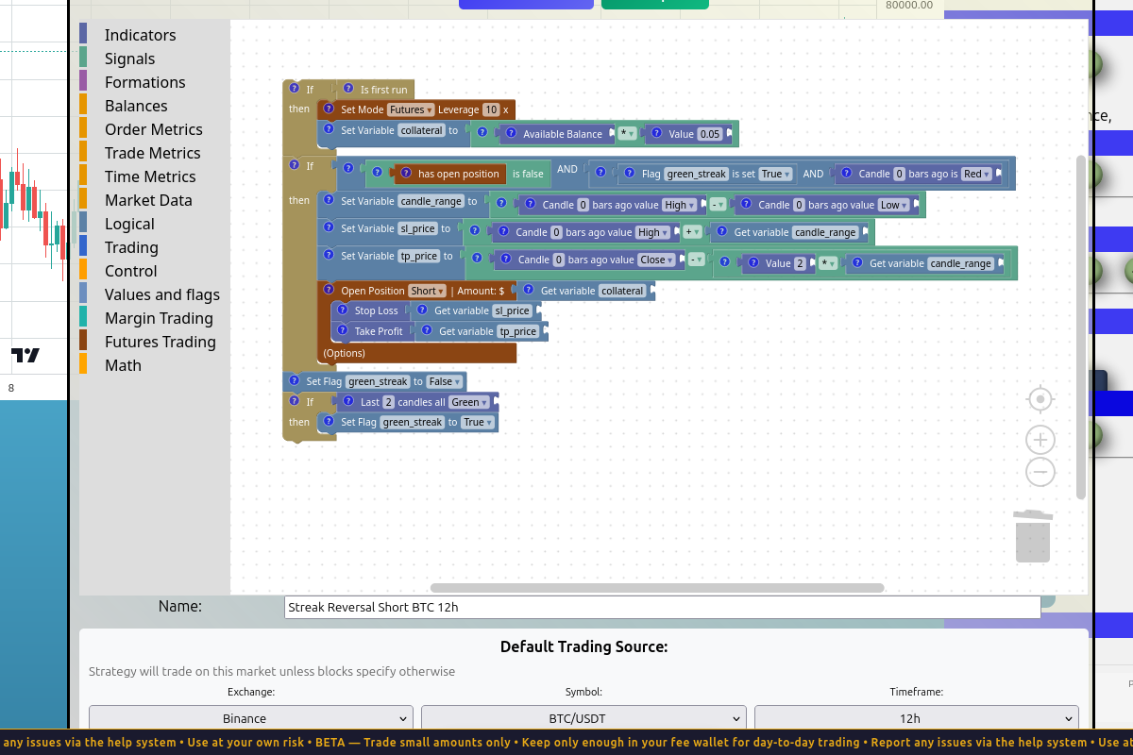
Task: Select the Time Metrics category
Action: 150,176
